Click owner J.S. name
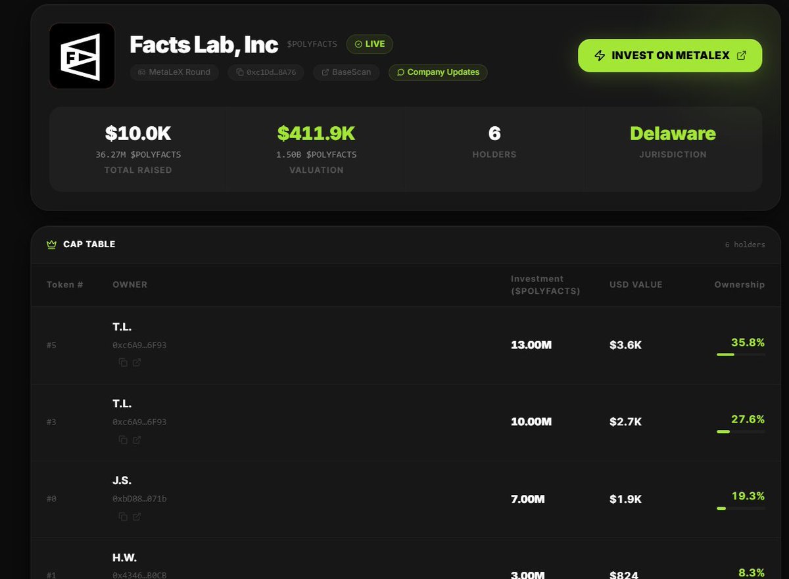This screenshot has height=579, width=789. coord(122,480)
